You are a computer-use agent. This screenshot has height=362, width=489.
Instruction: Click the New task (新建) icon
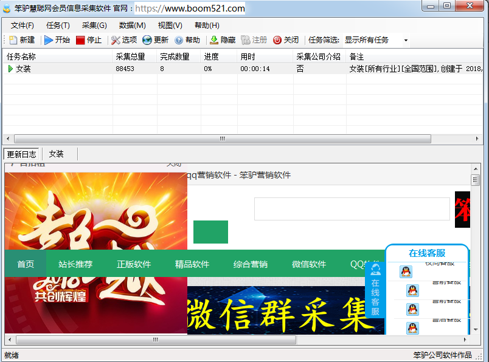tap(13, 40)
